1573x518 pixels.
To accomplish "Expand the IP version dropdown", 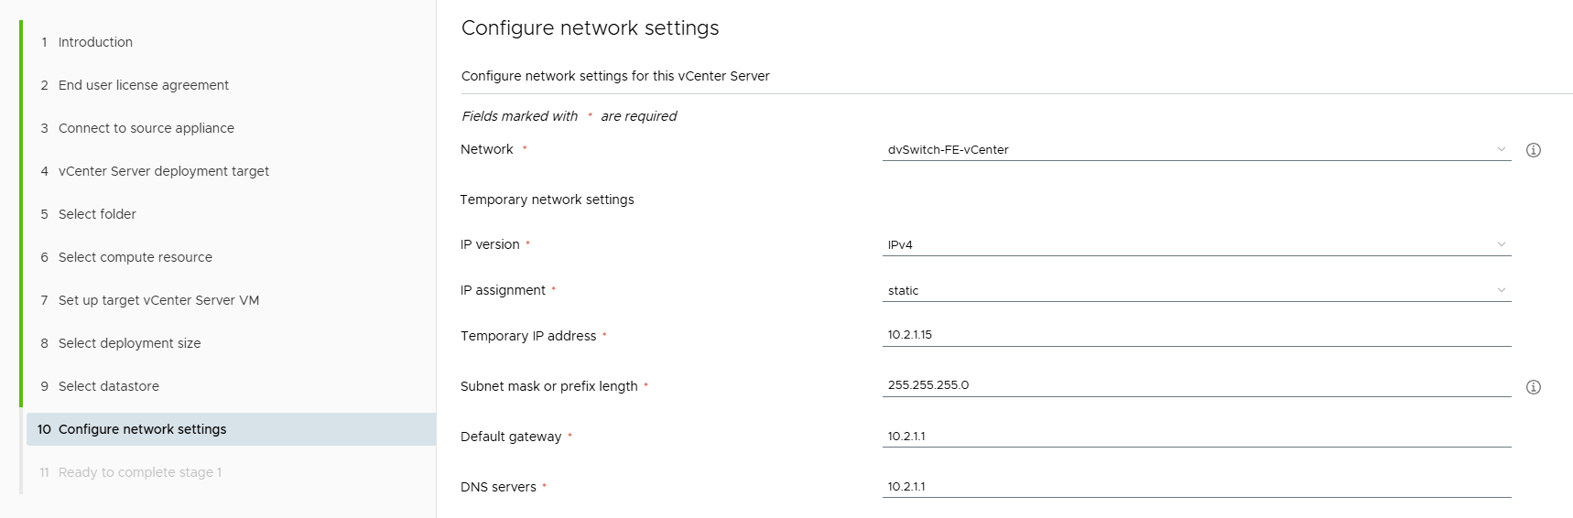I will point(1196,245).
